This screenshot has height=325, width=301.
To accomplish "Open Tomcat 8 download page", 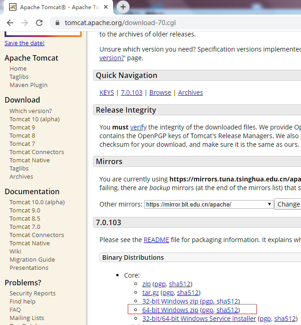I will (x=22, y=135).
